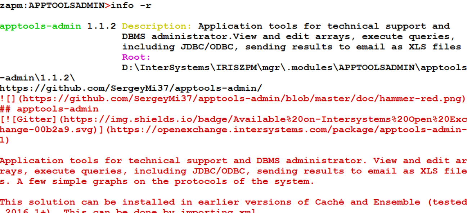Image resolution: width=467 pixels, height=213 pixels.
Task: Click the "DBMS administrator.View and edit arrays" line
Action: point(288,37)
